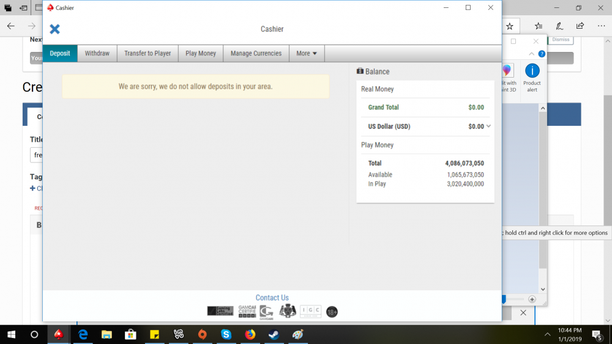Expand the More dropdown menu

coord(307,53)
